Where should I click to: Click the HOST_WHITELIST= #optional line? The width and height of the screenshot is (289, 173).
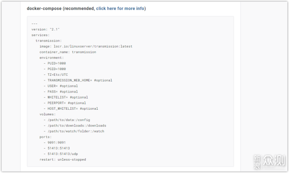coord(73,108)
